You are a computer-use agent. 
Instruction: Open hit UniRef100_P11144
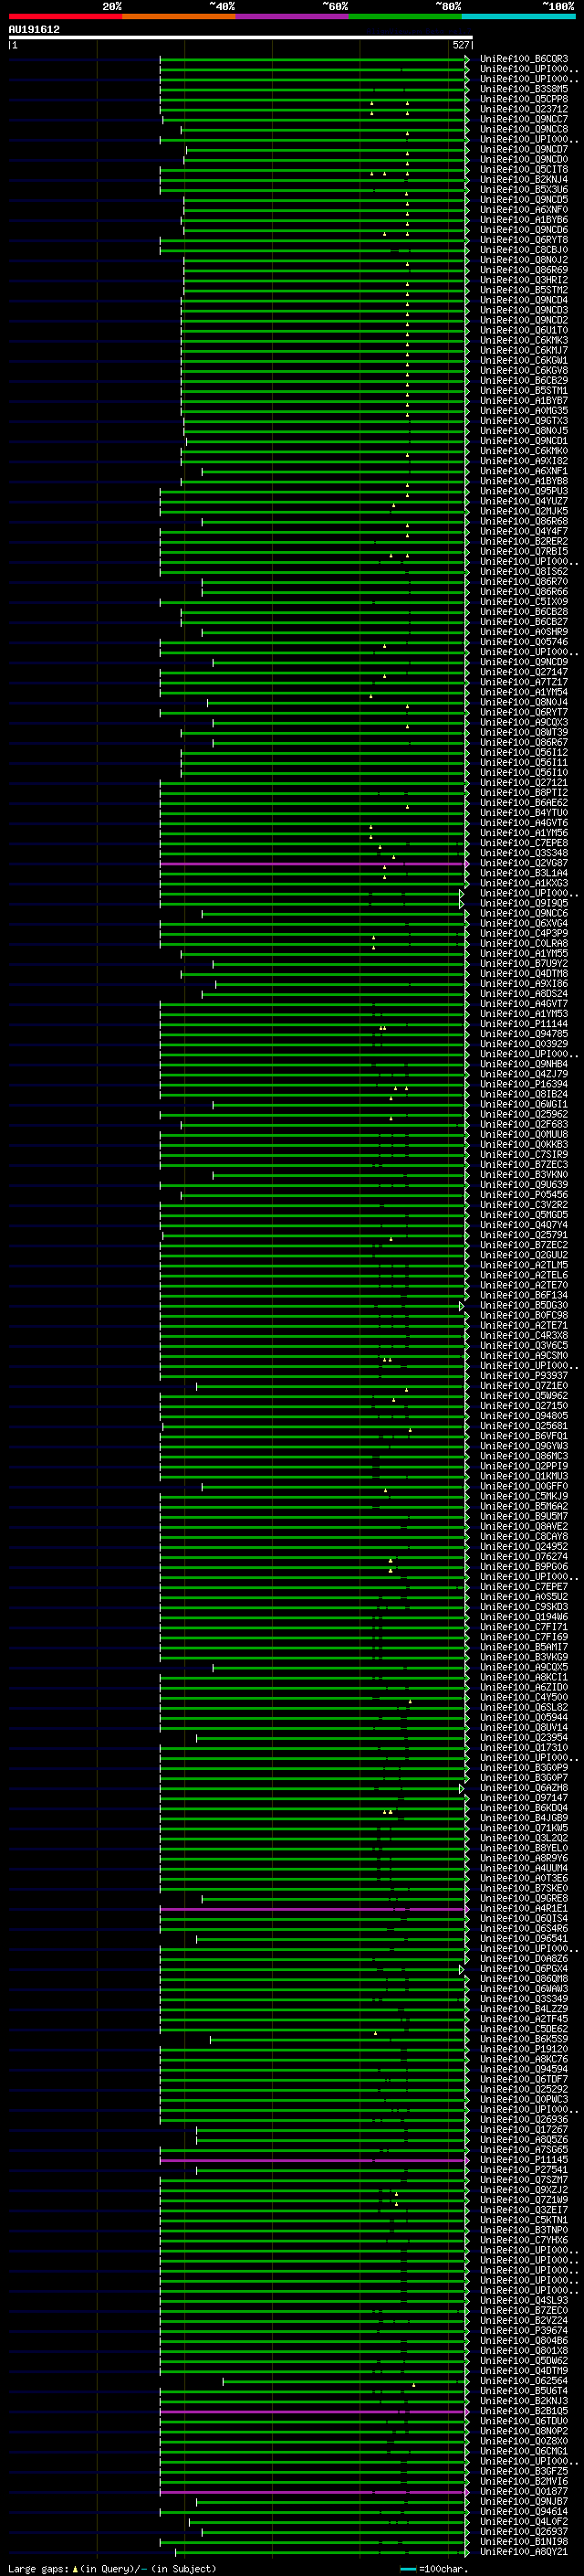click(524, 1024)
